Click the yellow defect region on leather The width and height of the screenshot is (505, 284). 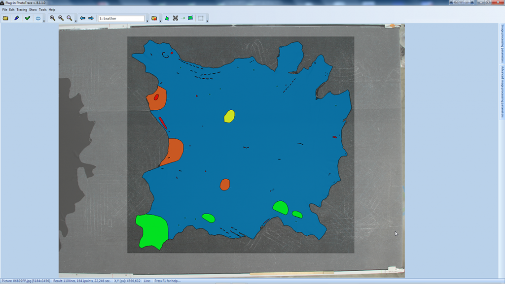(x=229, y=116)
